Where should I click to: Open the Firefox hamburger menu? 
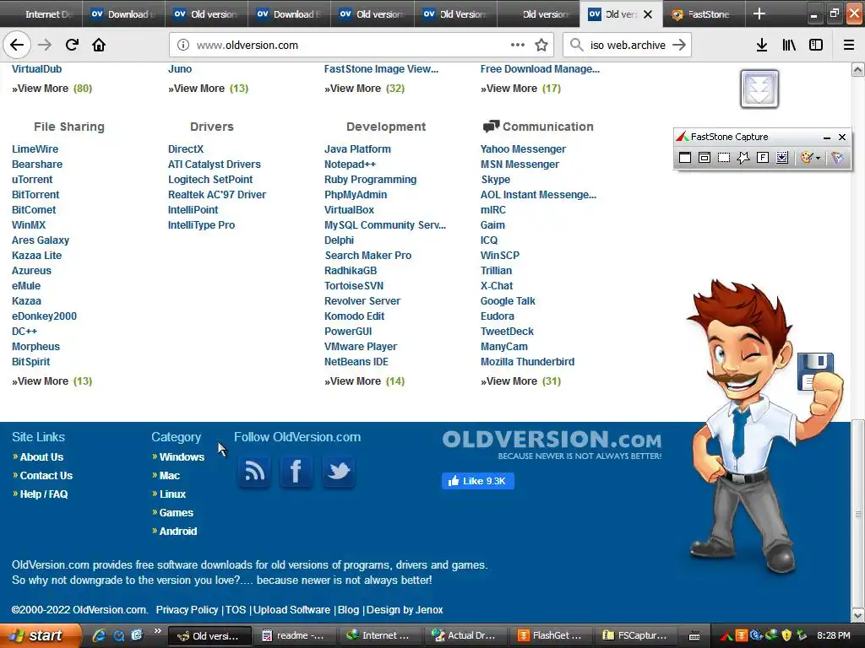(x=849, y=45)
